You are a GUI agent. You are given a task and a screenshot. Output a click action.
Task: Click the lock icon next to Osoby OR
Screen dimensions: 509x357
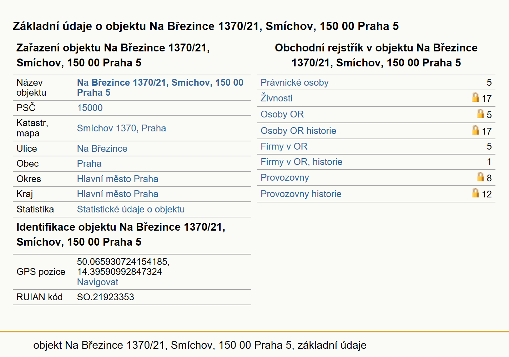[x=480, y=114]
